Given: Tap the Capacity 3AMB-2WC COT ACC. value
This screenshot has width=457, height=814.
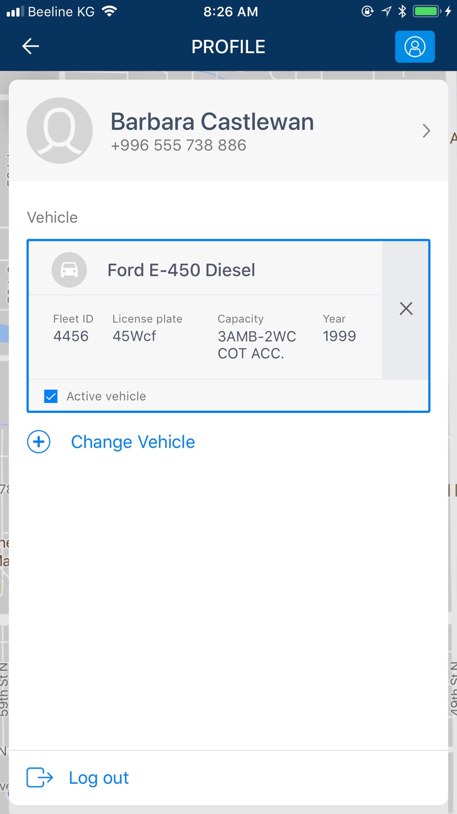Looking at the screenshot, I should pyautogui.click(x=257, y=345).
